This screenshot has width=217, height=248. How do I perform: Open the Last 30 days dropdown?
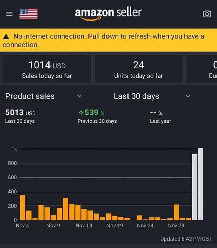[188, 96]
